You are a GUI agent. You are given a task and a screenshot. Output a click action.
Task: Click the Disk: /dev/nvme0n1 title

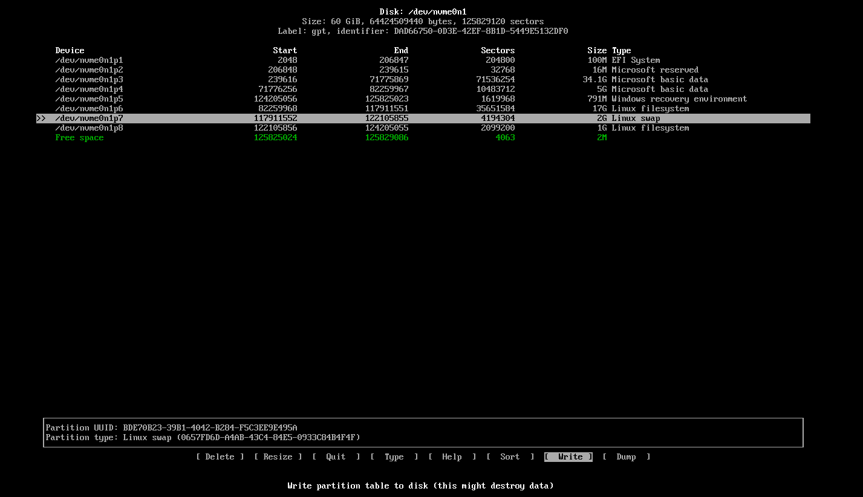click(423, 12)
